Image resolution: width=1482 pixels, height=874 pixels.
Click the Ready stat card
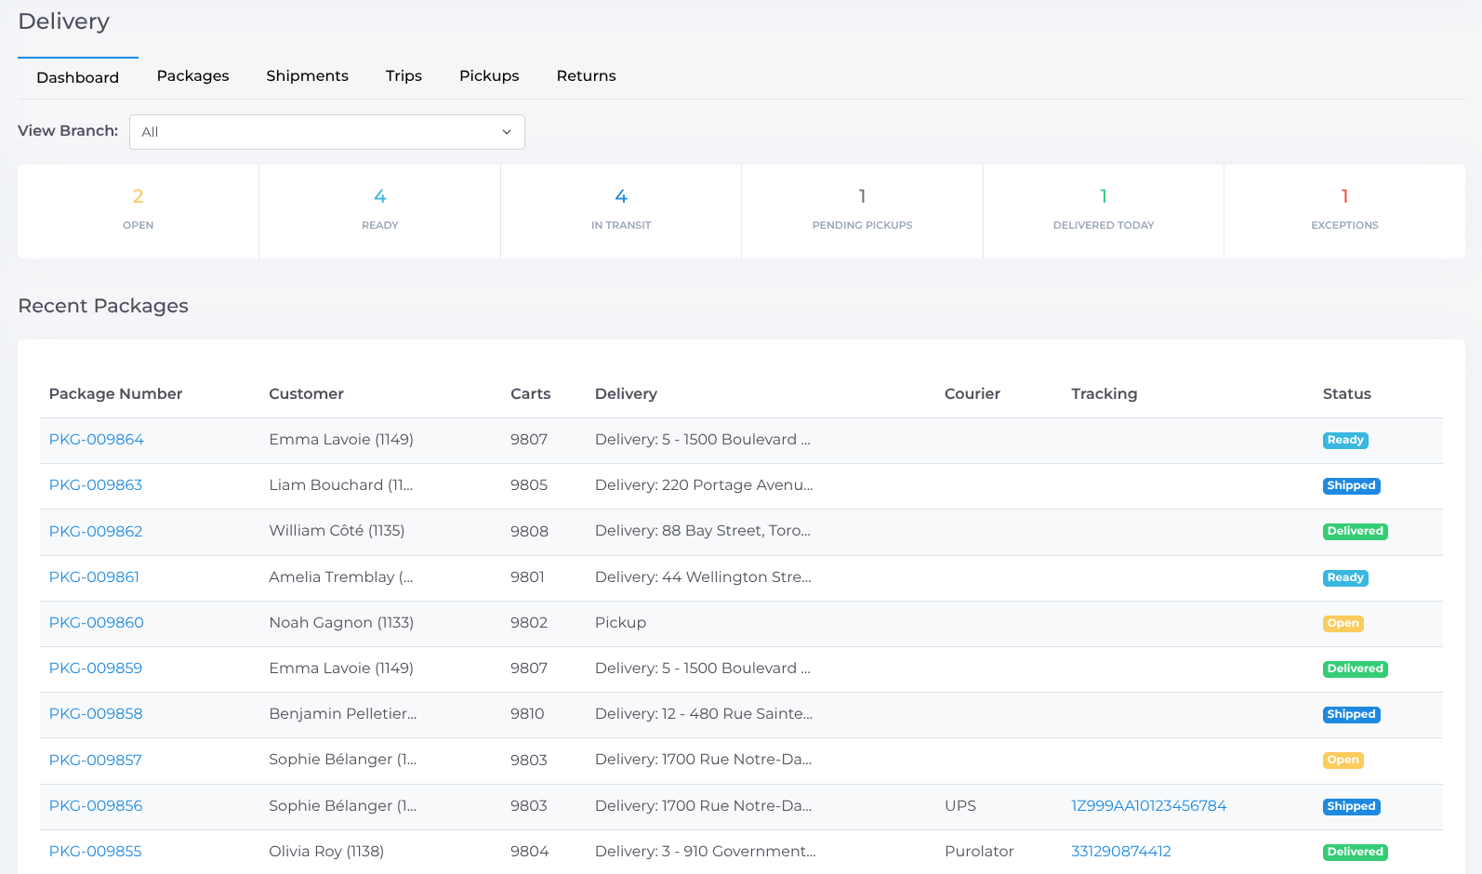(379, 211)
